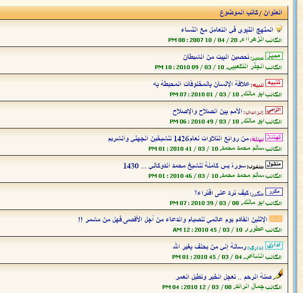The width and height of the screenshot is (303, 293).
Task: Open thread الأمم بين الصلاح والإصلاح
Action: tap(207, 111)
